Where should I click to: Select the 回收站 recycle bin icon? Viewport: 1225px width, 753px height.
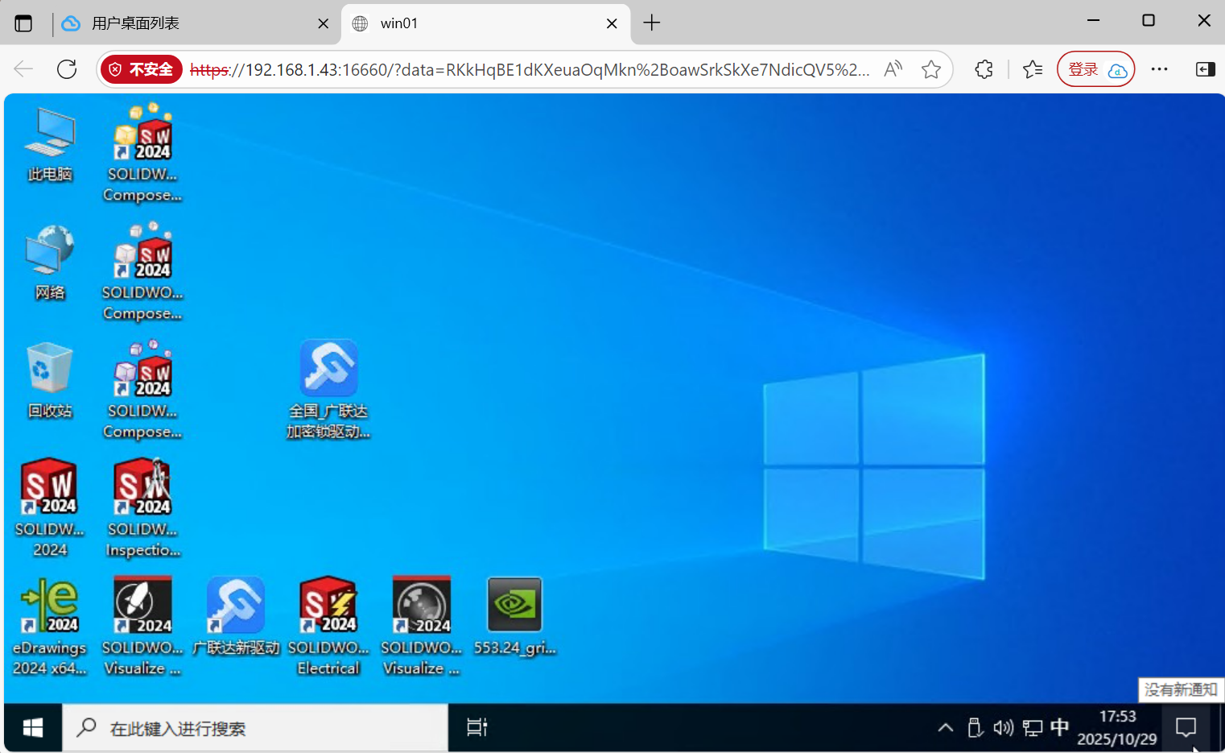tap(49, 370)
